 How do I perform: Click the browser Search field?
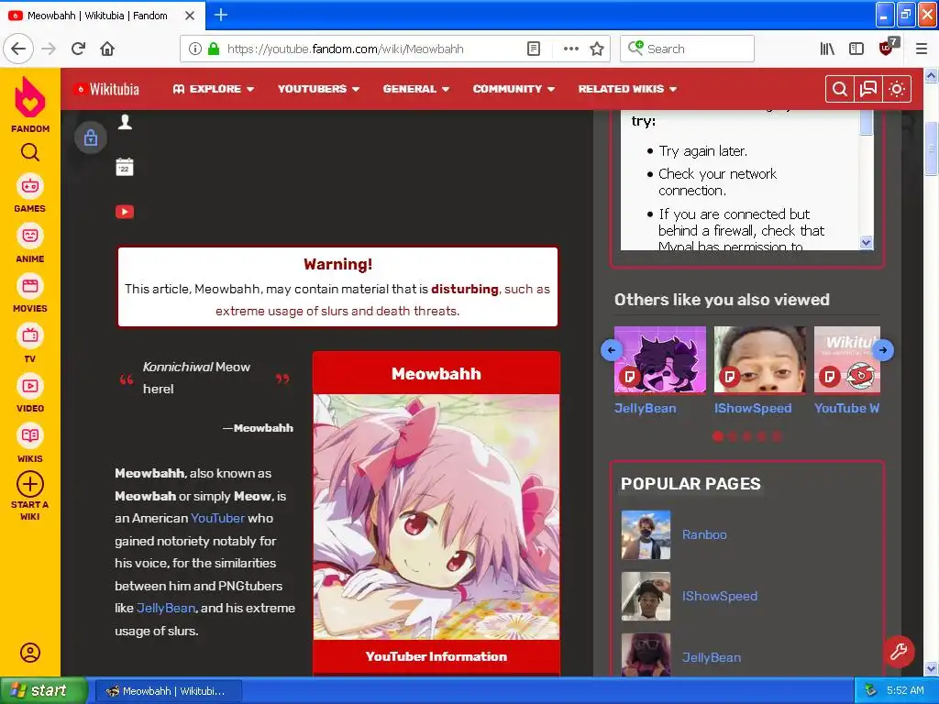coord(687,49)
